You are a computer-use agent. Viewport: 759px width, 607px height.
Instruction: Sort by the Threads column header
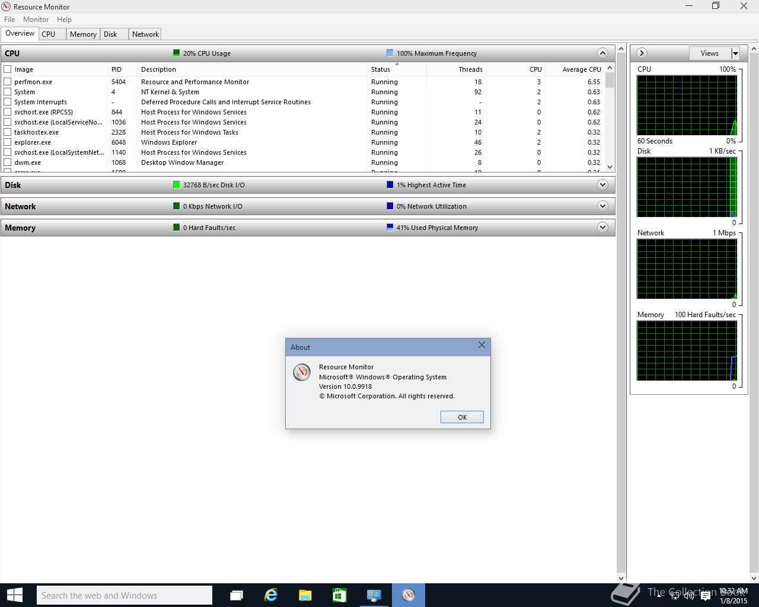(x=456, y=69)
